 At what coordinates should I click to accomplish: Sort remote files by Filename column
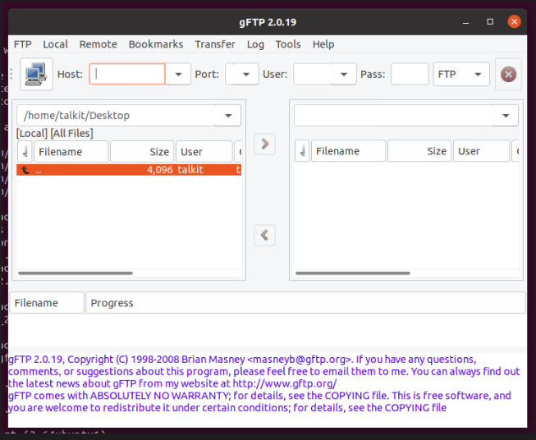point(348,151)
